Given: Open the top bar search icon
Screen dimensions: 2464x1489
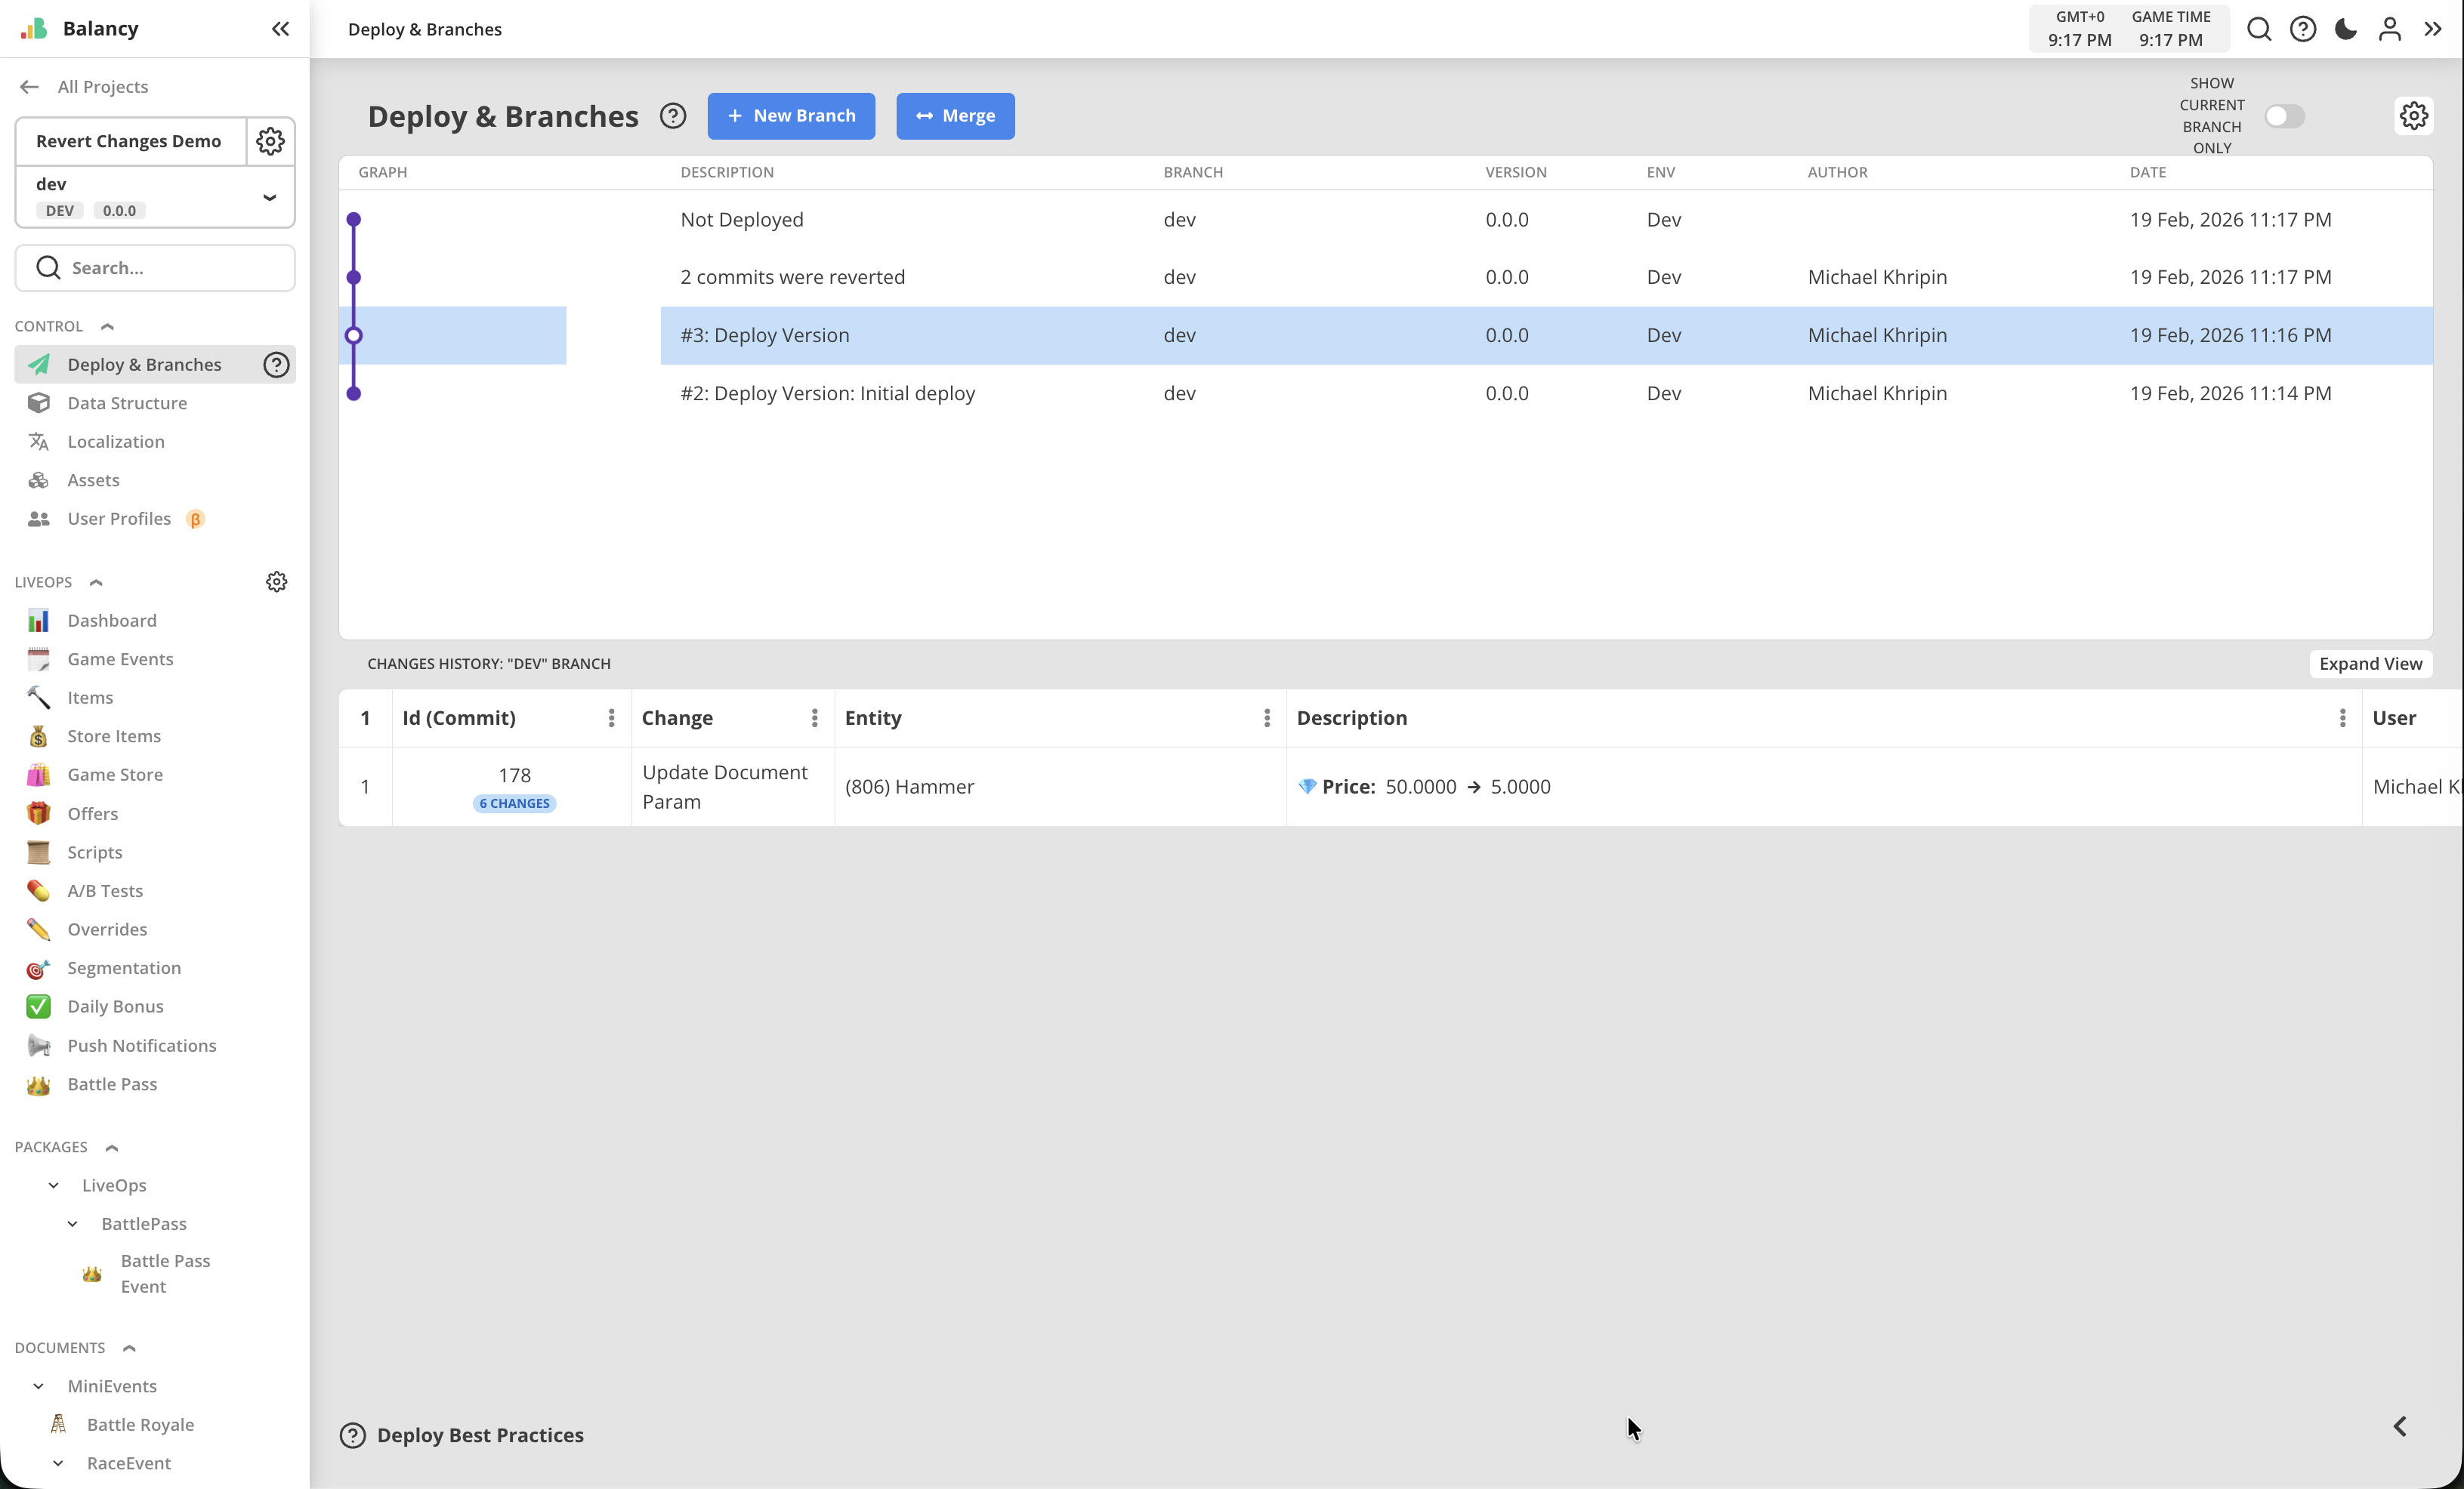Looking at the screenshot, I should coord(2258,29).
